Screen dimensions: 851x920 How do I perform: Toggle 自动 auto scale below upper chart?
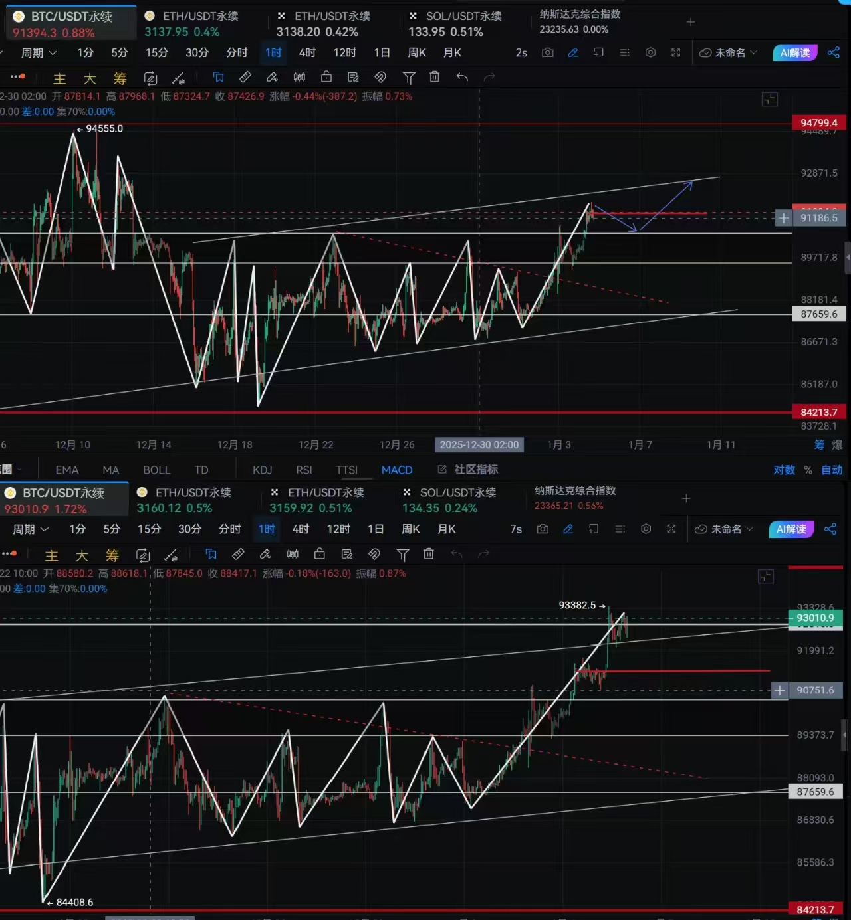[832, 470]
